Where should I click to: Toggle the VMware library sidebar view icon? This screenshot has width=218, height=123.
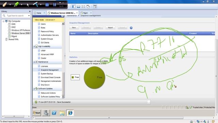point(74,6)
